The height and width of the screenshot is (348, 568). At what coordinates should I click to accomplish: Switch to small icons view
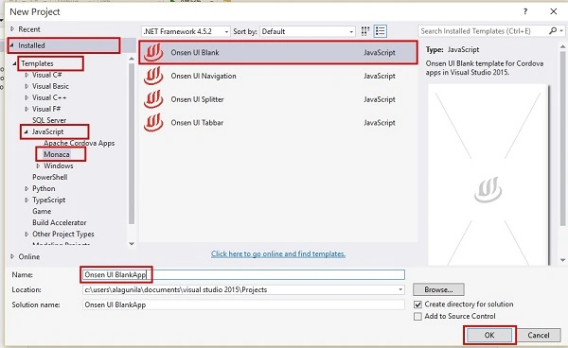365,31
